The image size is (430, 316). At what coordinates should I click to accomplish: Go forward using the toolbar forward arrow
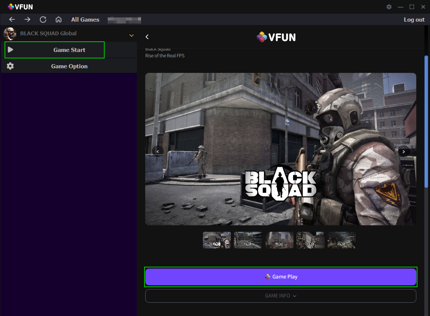[27, 19]
